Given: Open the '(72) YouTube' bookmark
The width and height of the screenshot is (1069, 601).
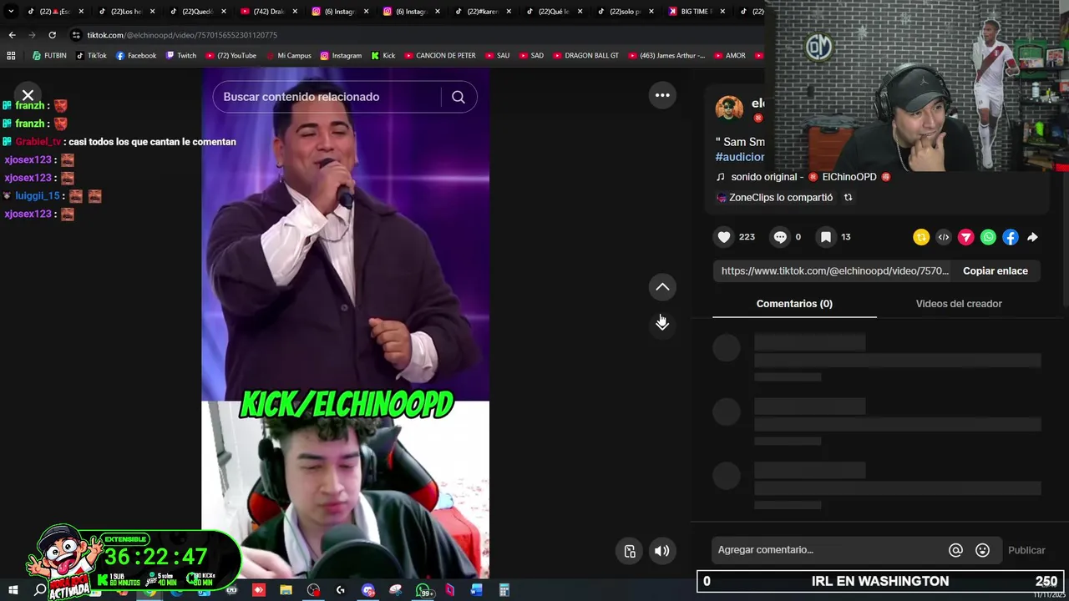Looking at the screenshot, I should pos(231,56).
